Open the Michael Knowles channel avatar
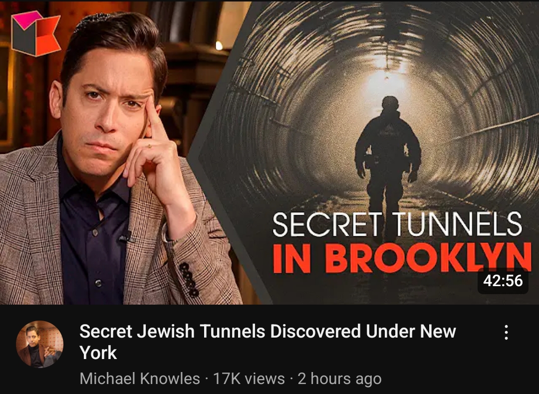 tap(40, 344)
